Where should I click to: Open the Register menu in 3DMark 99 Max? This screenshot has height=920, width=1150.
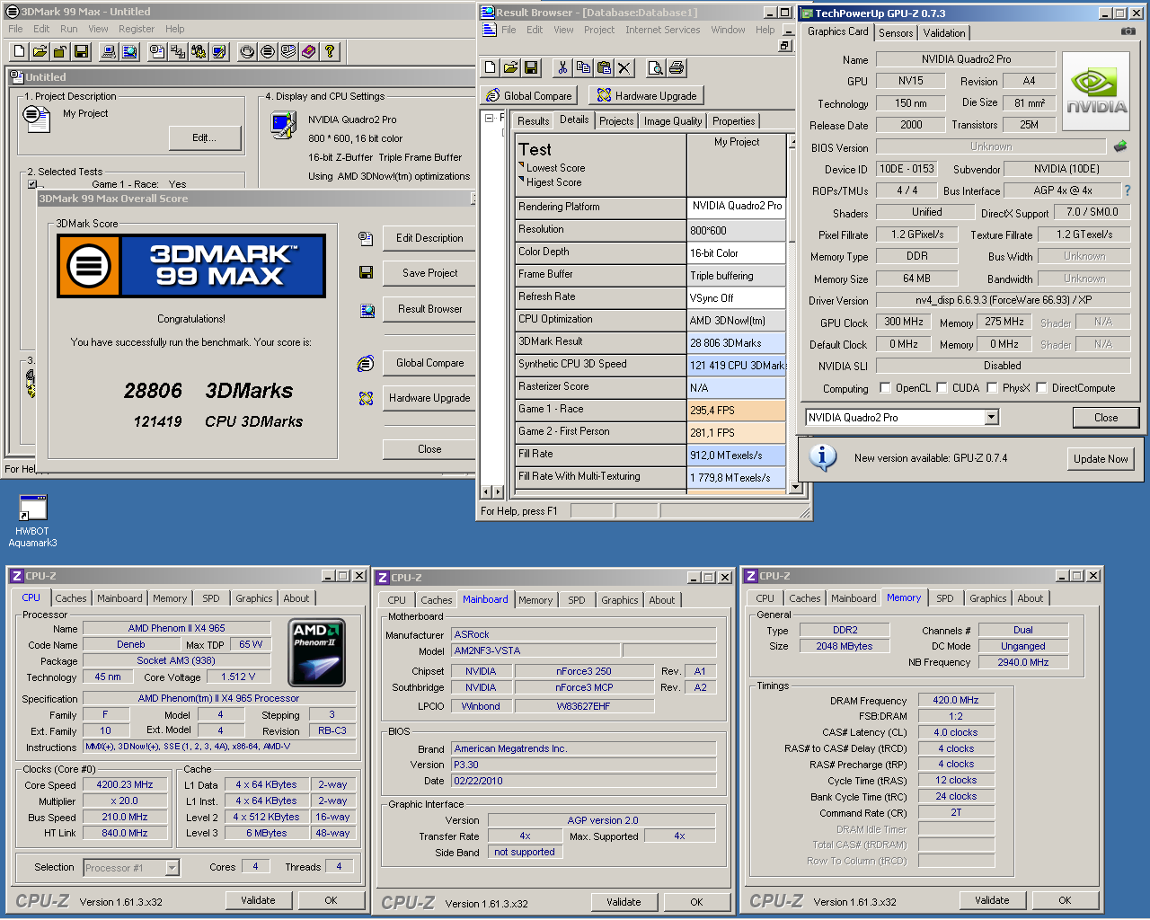coord(137,29)
